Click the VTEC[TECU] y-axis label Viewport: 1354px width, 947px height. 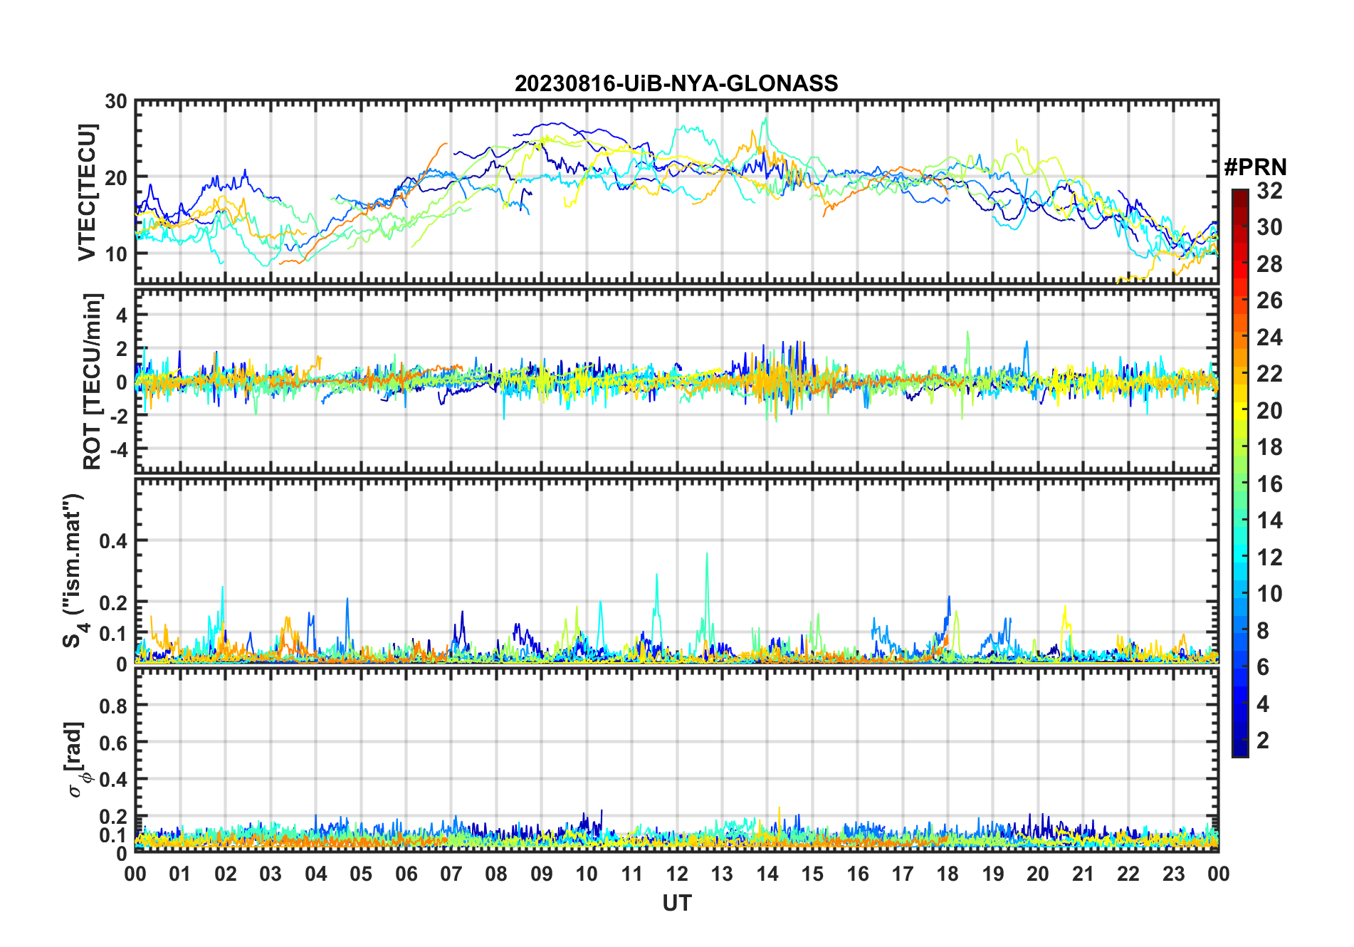[x=87, y=192]
